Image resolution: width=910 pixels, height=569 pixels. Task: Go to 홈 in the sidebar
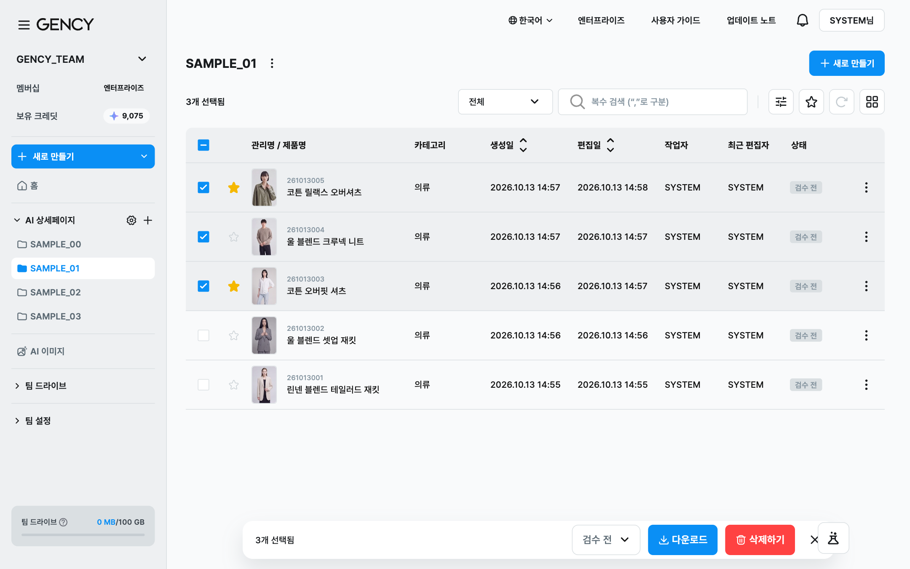[x=83, y=186]
